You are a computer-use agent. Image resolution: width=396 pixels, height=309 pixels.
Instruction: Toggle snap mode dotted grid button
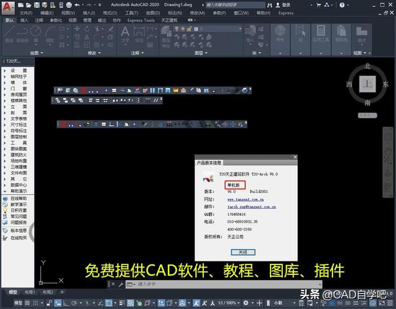click(35, 303)
